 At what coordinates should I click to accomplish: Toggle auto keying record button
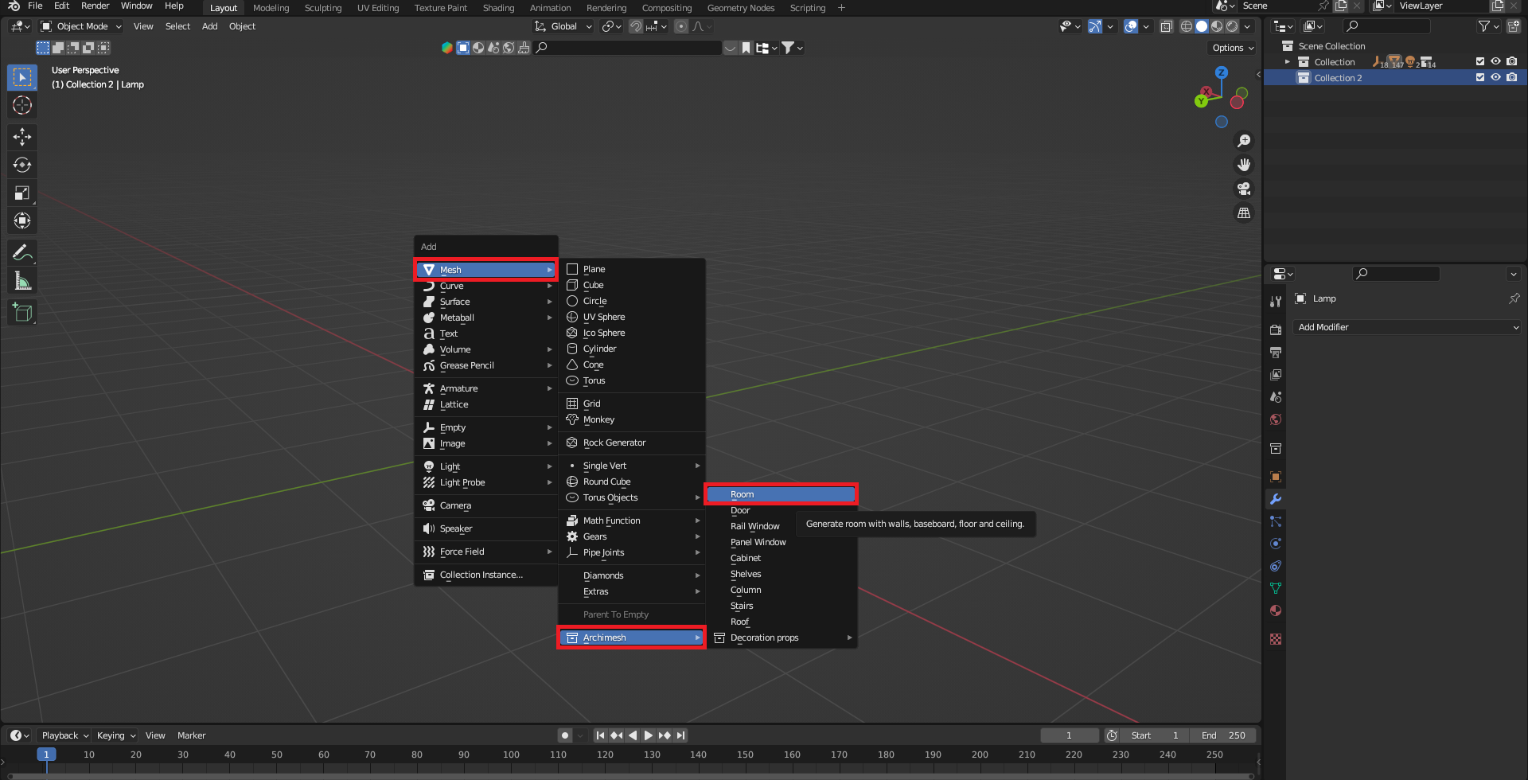coord(565,735)
